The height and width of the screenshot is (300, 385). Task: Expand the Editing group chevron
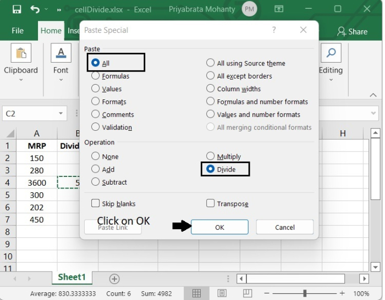(331, 80)
